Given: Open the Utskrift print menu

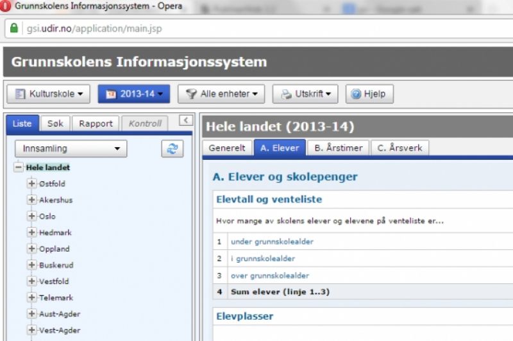Looking at the screenshot, I should (x=305, y=94).
